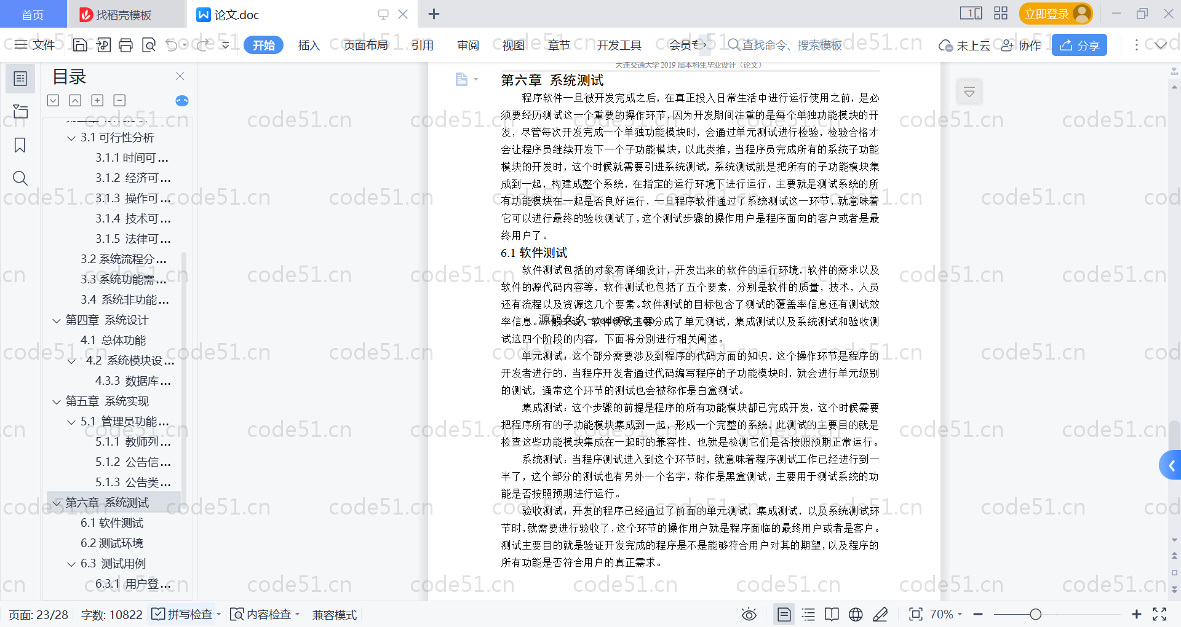Click remove heading minus icon in outline
Image resolution: width=1181 pixels, height=627 pixels.
(x=119, y=100)
